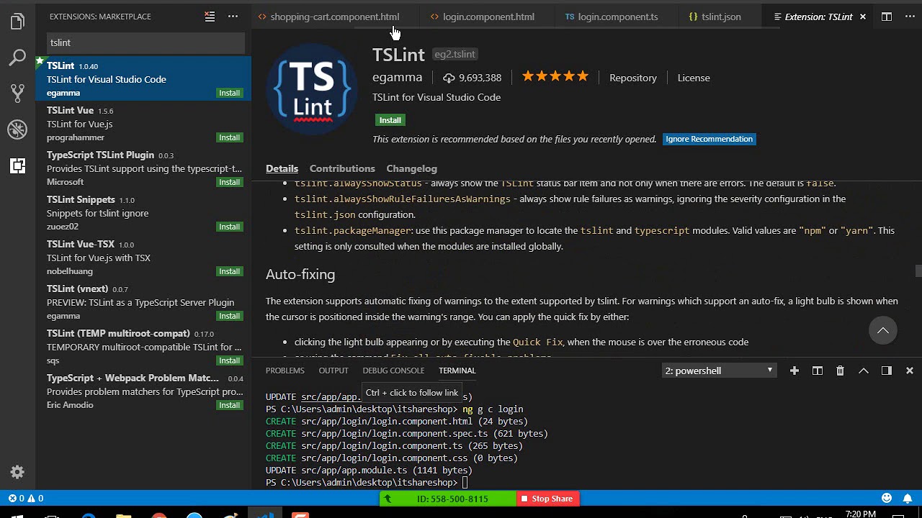Install TSLint from the extension details page

point(390,120)
